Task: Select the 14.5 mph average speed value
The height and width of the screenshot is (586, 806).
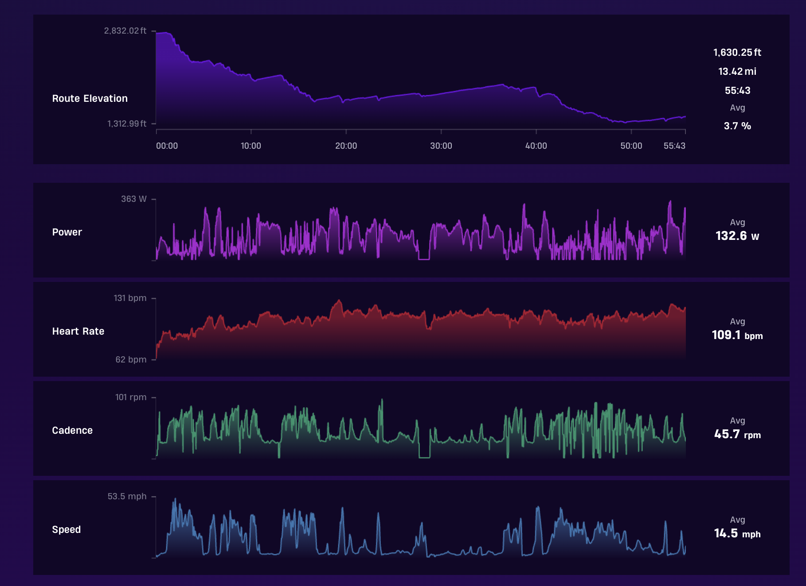Action: (x=737, y=533)
